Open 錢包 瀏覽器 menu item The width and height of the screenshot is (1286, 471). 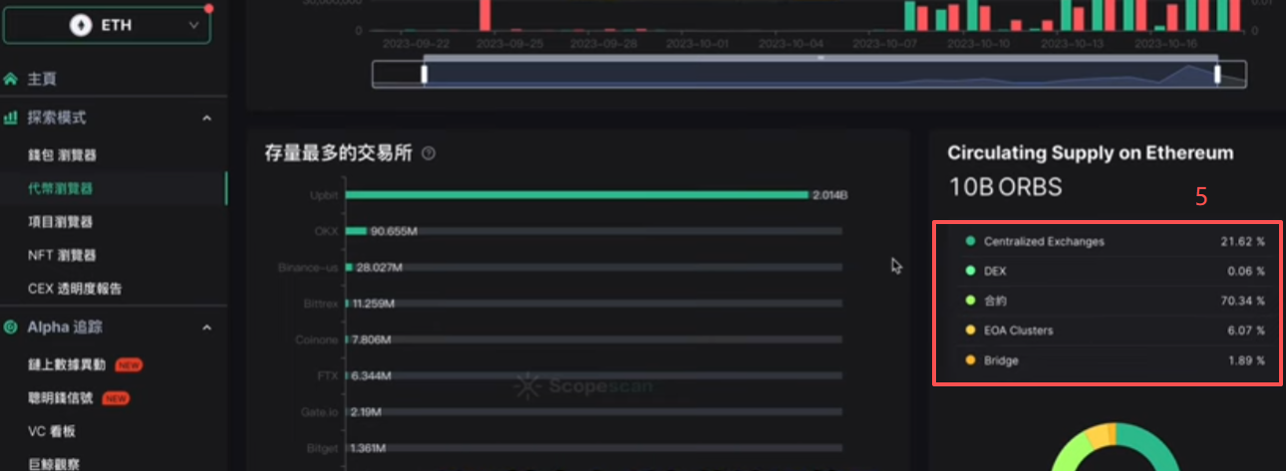click(62, 155)
